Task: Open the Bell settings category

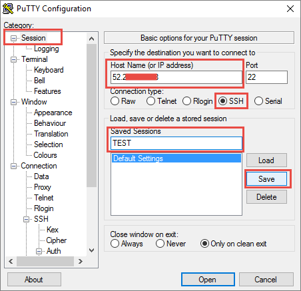Action: (x=39, y=81)
